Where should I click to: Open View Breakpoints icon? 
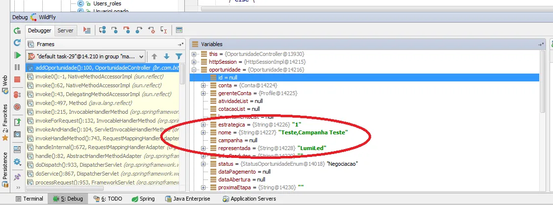pos(17,94)
